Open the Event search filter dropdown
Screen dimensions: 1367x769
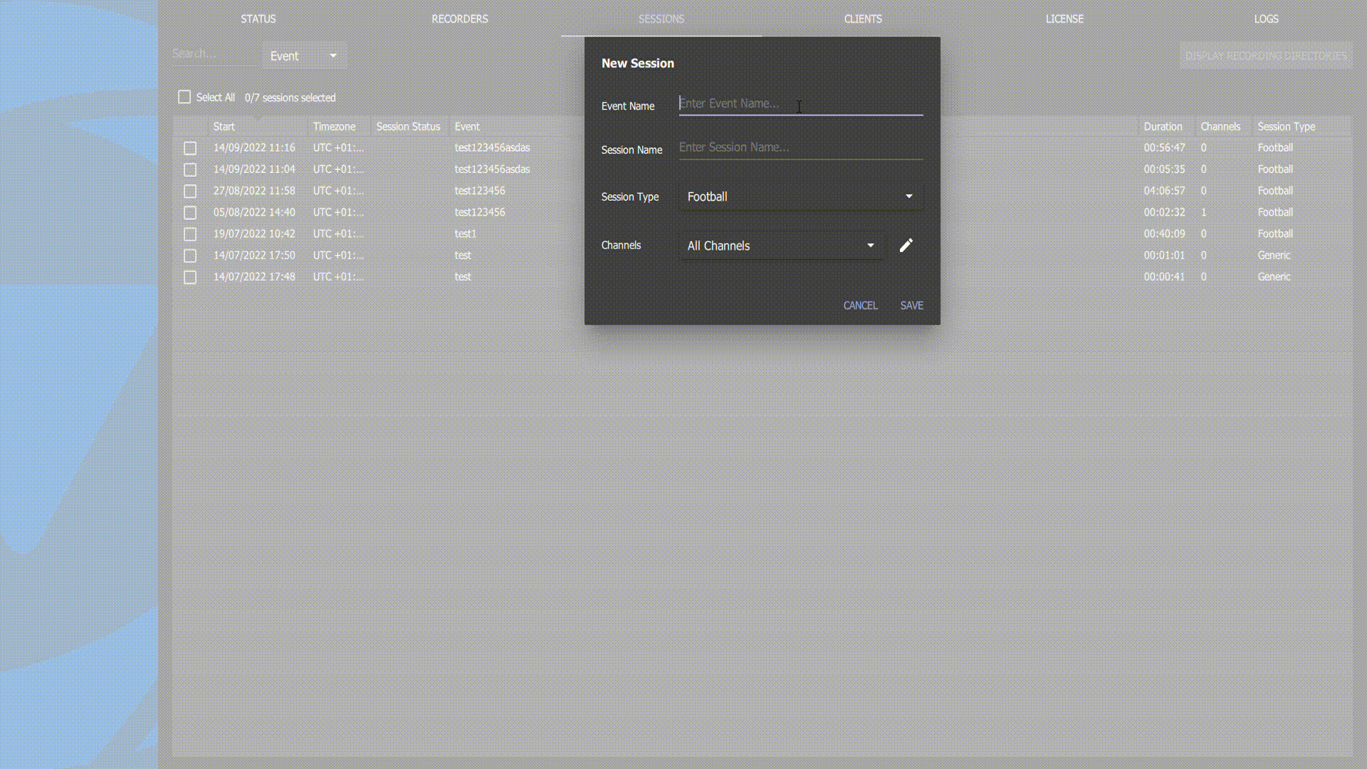pyautogui.click(x=304, y=56)
